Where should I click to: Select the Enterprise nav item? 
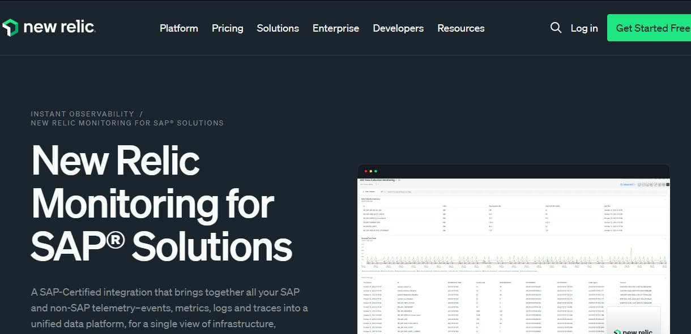[335, 28]
